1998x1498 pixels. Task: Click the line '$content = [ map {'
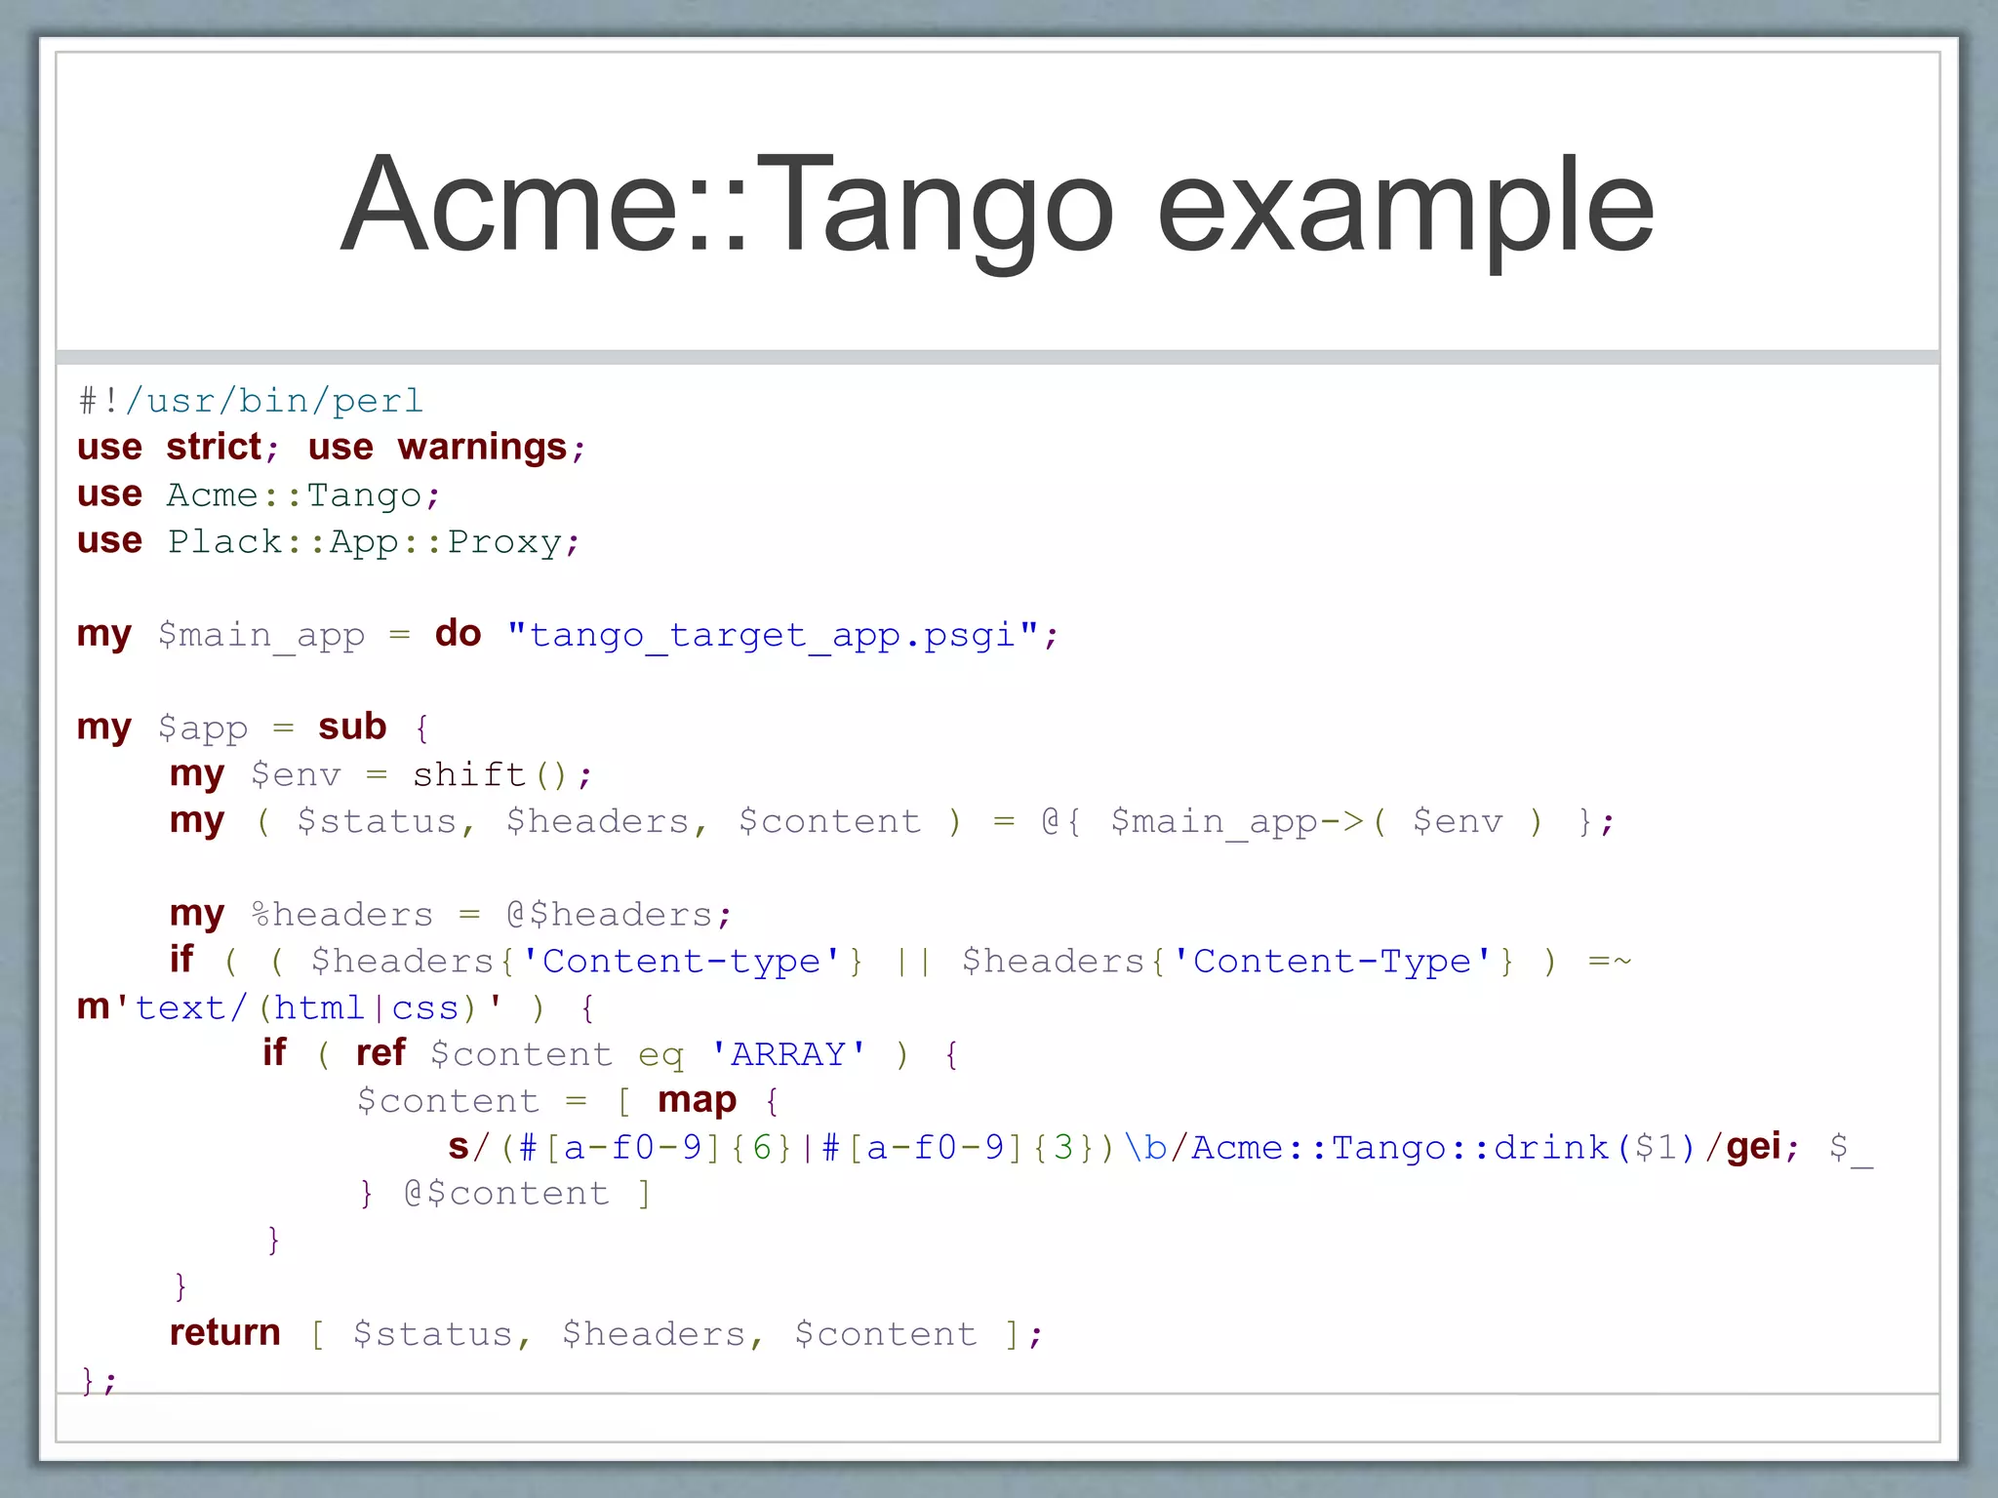coord(568,1101)
